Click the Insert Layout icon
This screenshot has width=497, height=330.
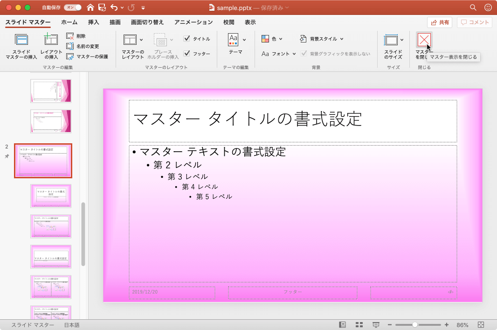point(51,41)
